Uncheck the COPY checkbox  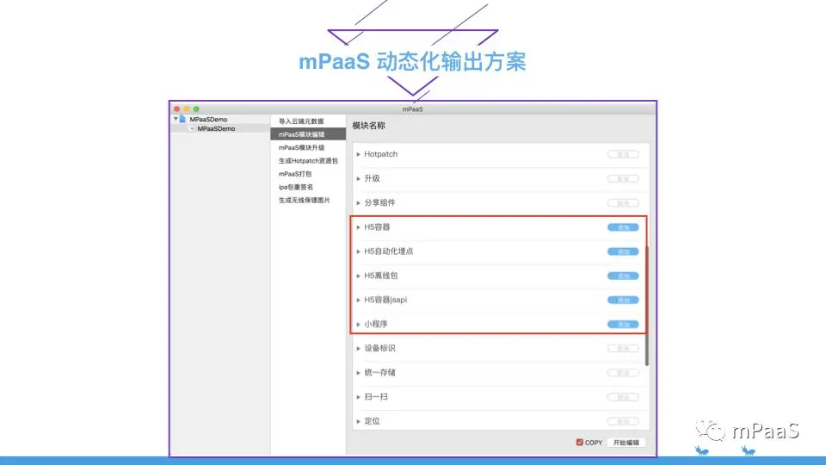579,443
